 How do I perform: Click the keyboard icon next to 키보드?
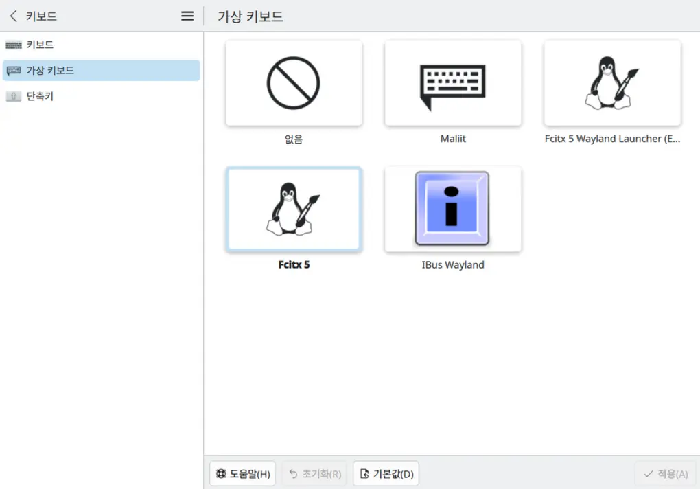[14, 45]
